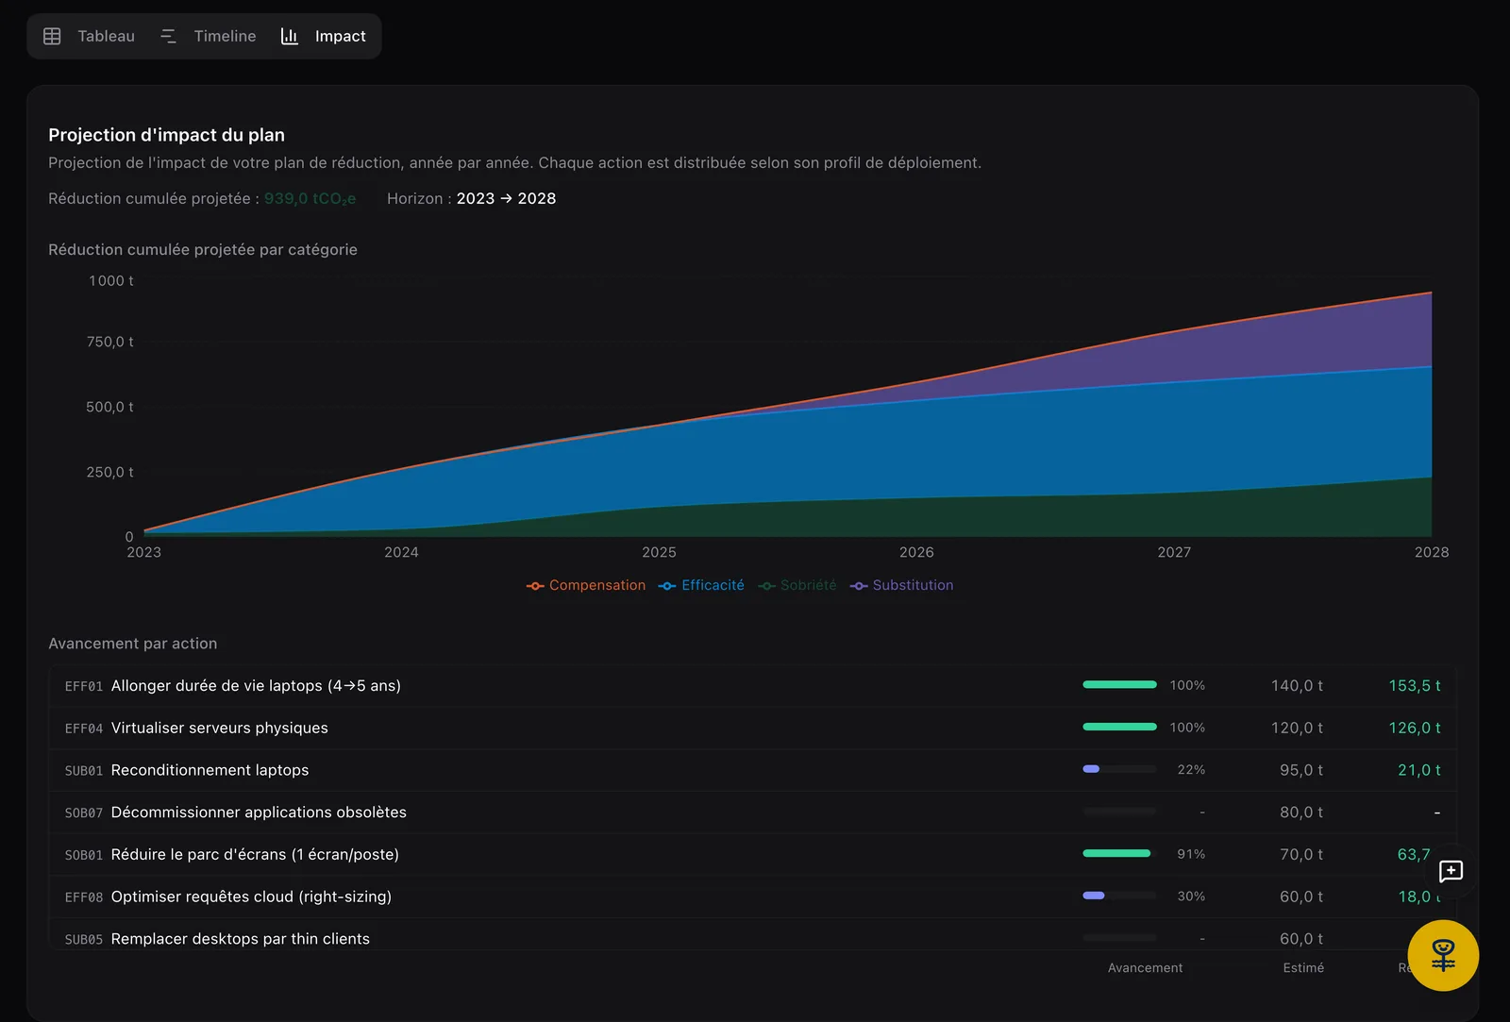Select row Virtualiser serveurs physiques
The image size is (1510, 1022).
pyautogui.click(x=752, y=728)
